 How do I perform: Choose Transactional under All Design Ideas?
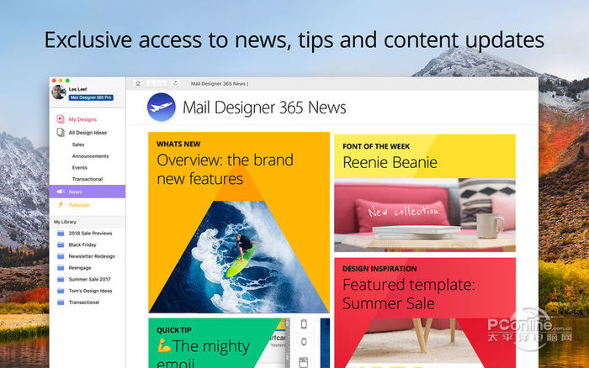tap(88, 179)
